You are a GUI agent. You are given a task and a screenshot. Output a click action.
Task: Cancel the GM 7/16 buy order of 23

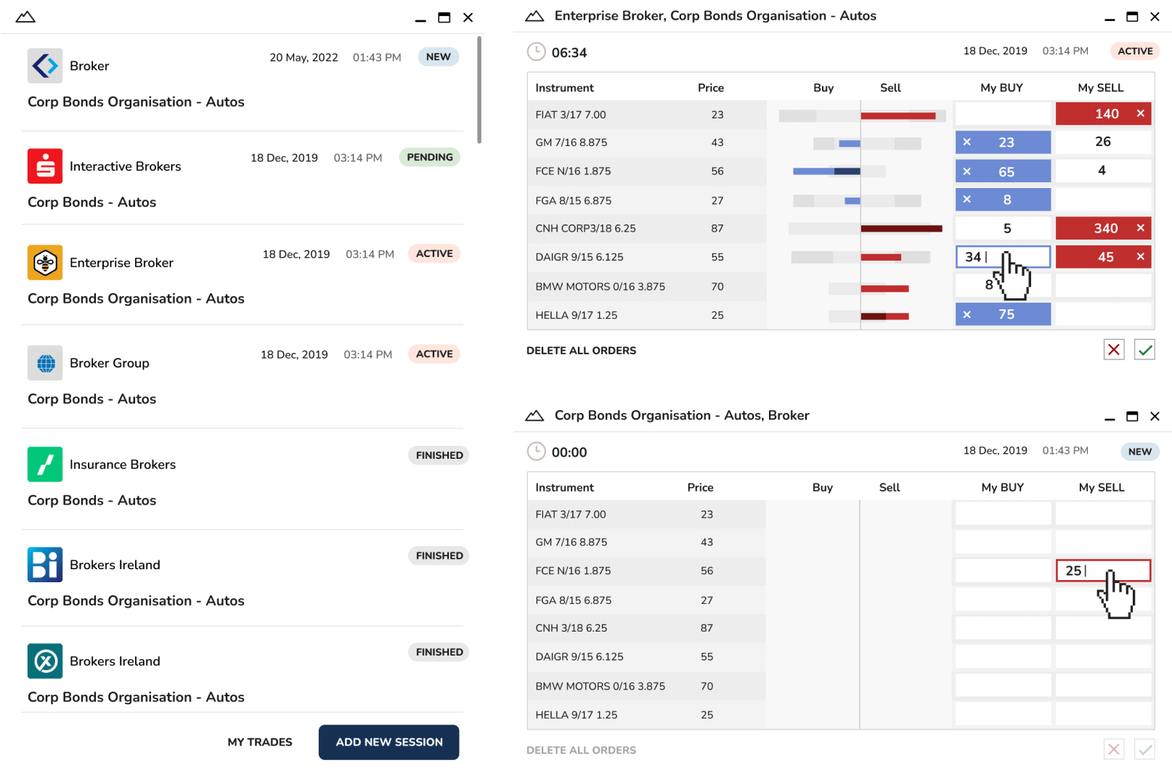pos(967,142)
